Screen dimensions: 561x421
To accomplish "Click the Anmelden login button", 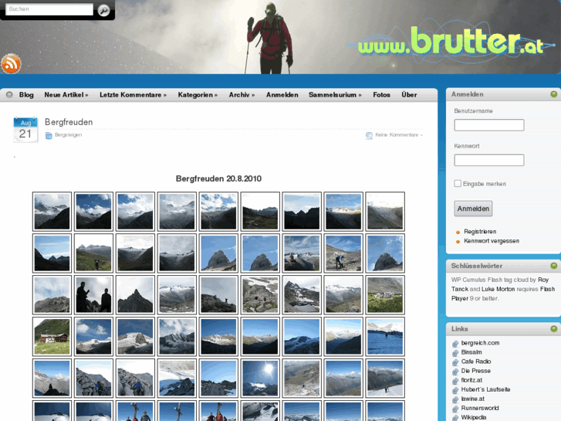I will [x=473, y=209].
